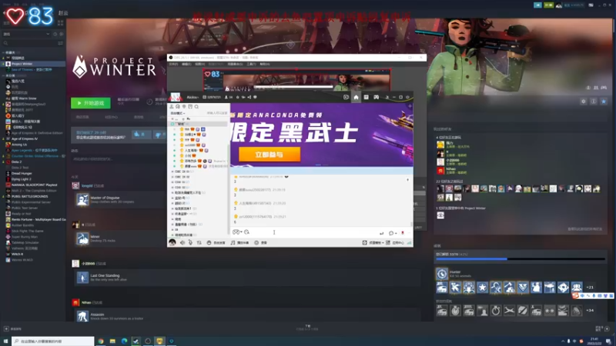Open 编辑(E) menu in OBS window
The height and width of the screenshot is (346, 616).
(x=186, y=64)
